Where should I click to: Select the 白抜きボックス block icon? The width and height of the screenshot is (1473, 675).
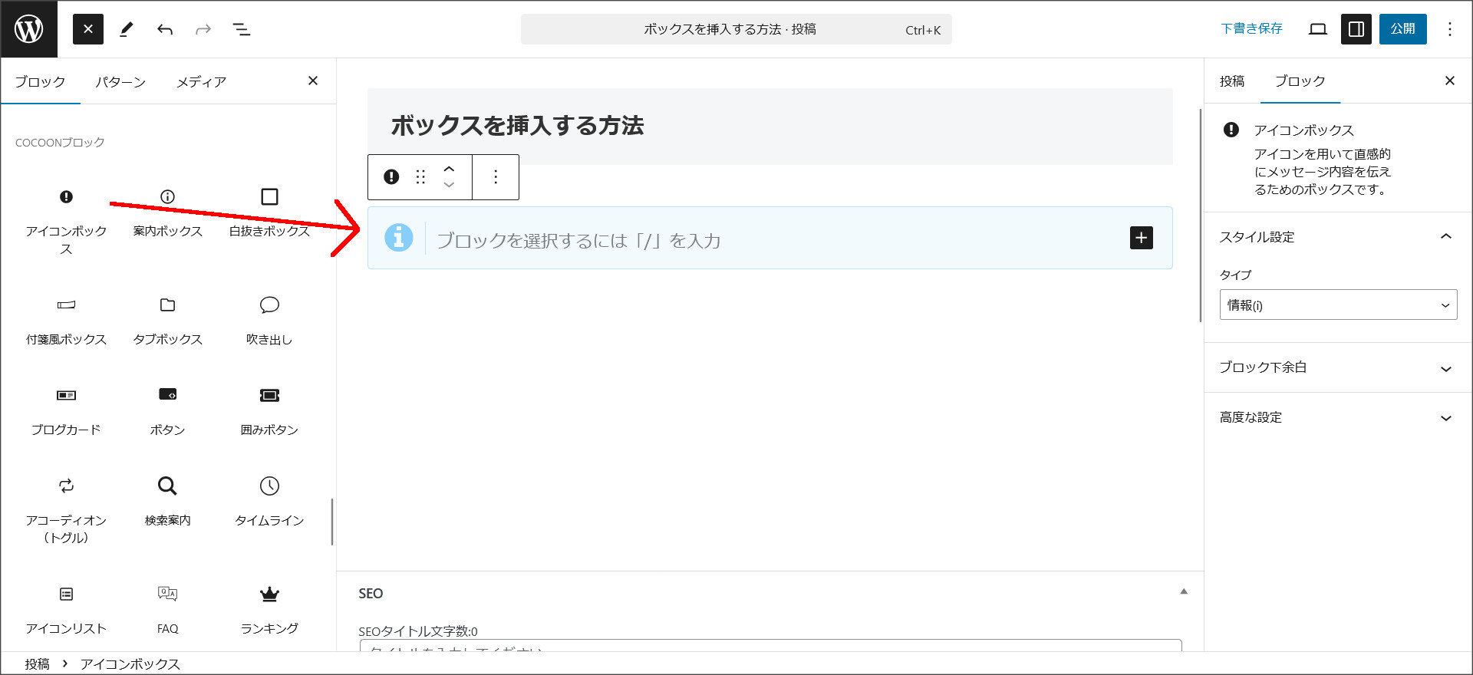[x=269, y=198]
